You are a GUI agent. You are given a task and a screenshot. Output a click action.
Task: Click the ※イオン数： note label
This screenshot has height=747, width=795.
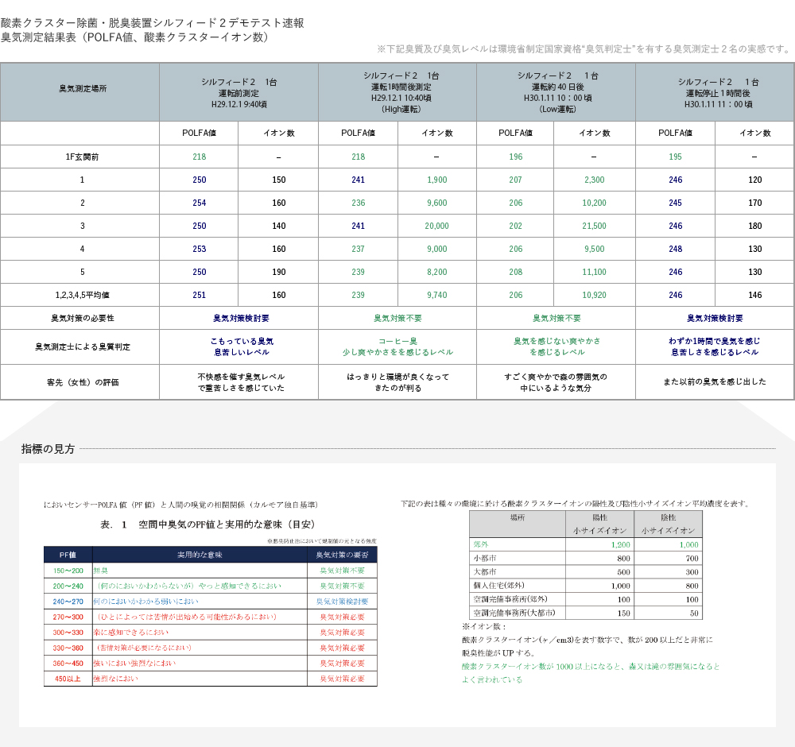[484, 627]
